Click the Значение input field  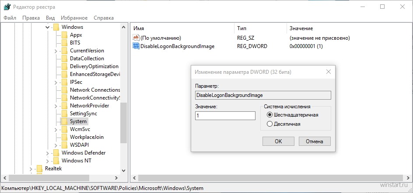[x=225, y=116]
